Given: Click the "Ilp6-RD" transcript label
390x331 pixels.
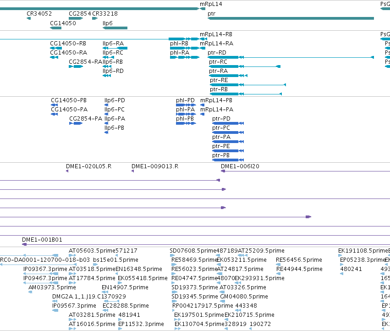Looking at the screenshot, I should click(113, 71).
